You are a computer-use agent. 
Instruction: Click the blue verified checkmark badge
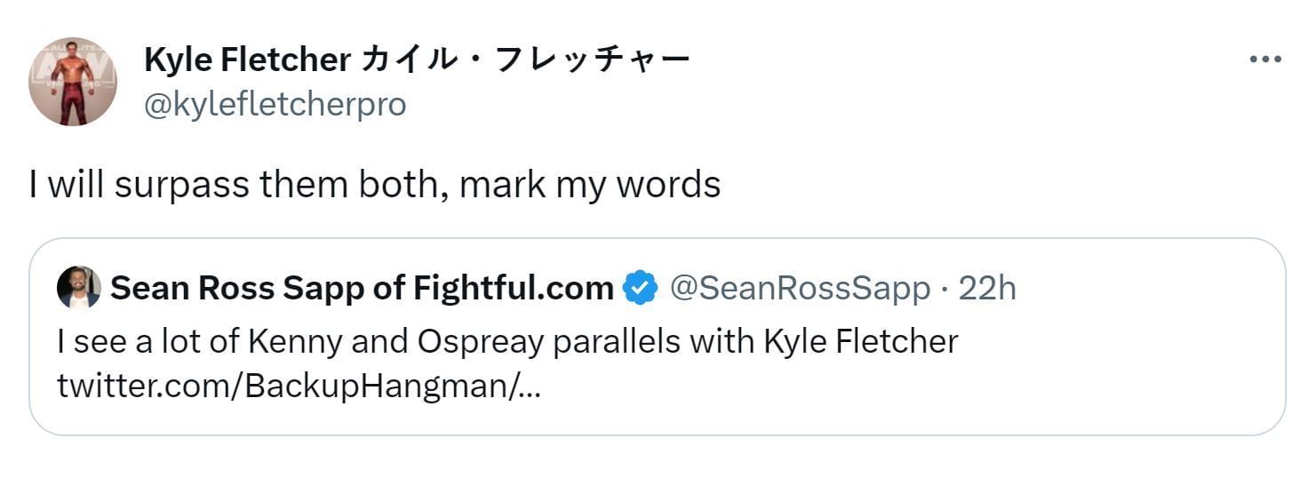click(640, 288)
